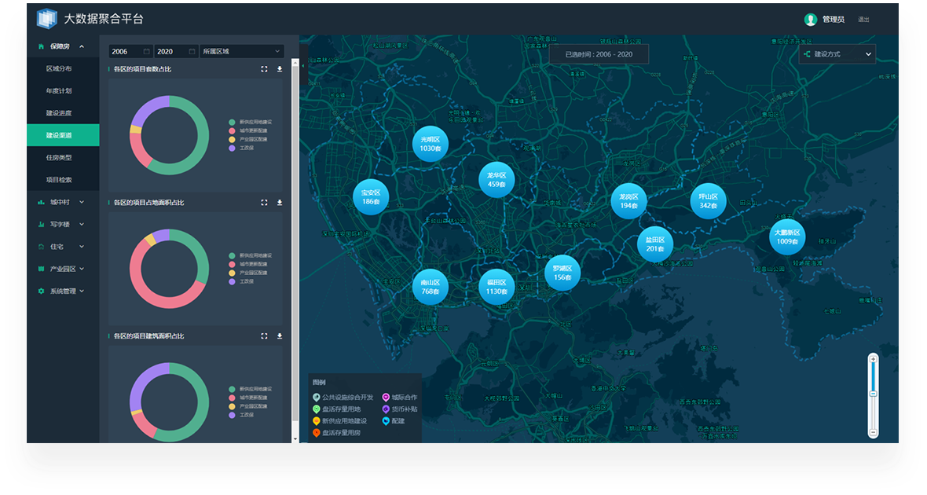Screen dimensions: 927x495
Task: Toggle 城市更新配建 legend in 套数占比 chart
Action: click(x=247, y=130)
